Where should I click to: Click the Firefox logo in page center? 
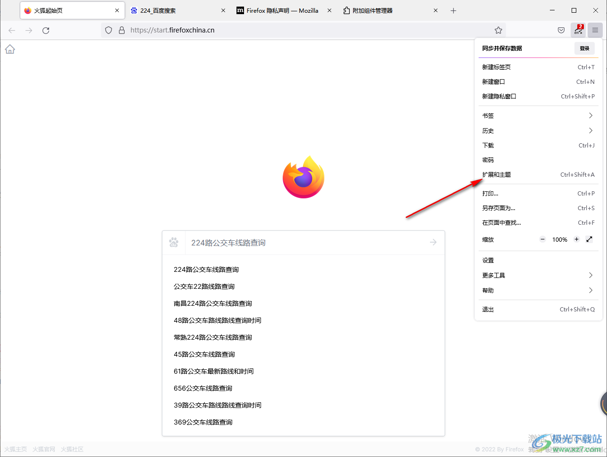tap(303, 177)
